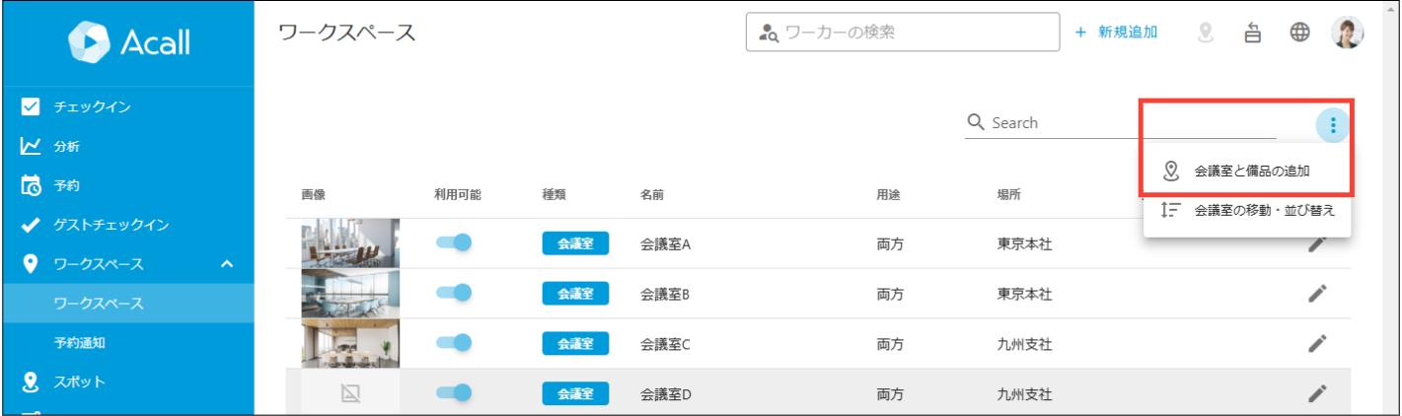Click the 新規追加 button

click(1116, 33)
